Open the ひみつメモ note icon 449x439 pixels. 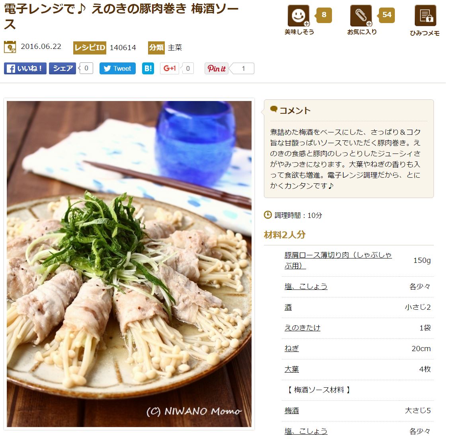click(425, 16)
